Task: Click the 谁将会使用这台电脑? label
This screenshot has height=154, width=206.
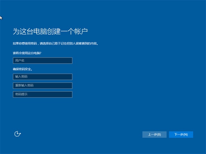Action: (x=27, y=53)
